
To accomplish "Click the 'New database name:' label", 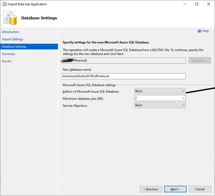I will pyautogui.click(x=77, y=70).
